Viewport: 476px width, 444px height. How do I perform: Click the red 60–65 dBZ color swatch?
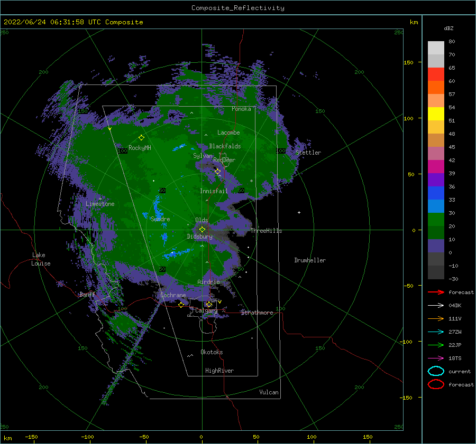click(x=436, y=74)
